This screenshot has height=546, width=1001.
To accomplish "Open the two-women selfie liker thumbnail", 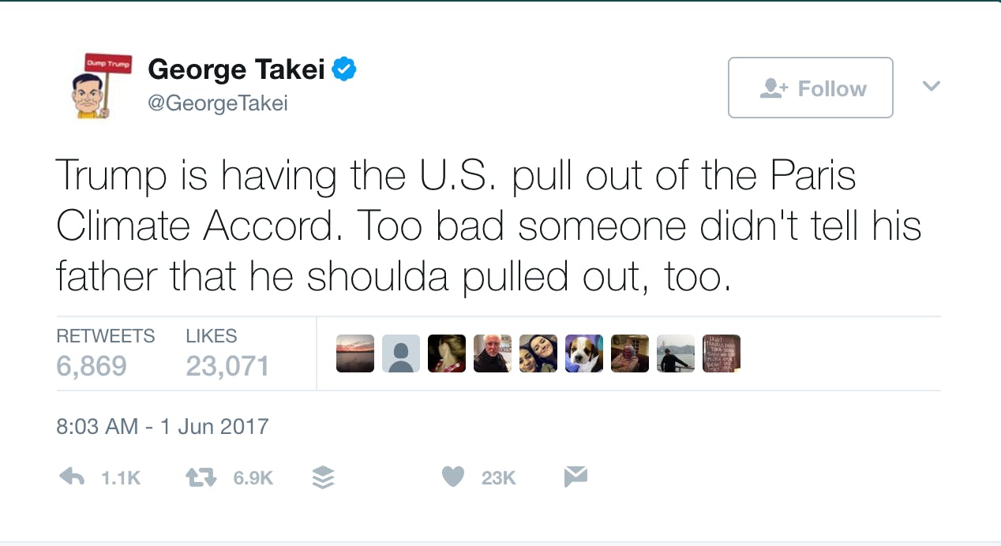I will click(x=538, y=353).
